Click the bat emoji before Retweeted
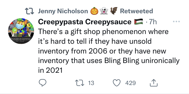This screenshot has width=189, height=94. pyautogui.click(x=114, y=11)
